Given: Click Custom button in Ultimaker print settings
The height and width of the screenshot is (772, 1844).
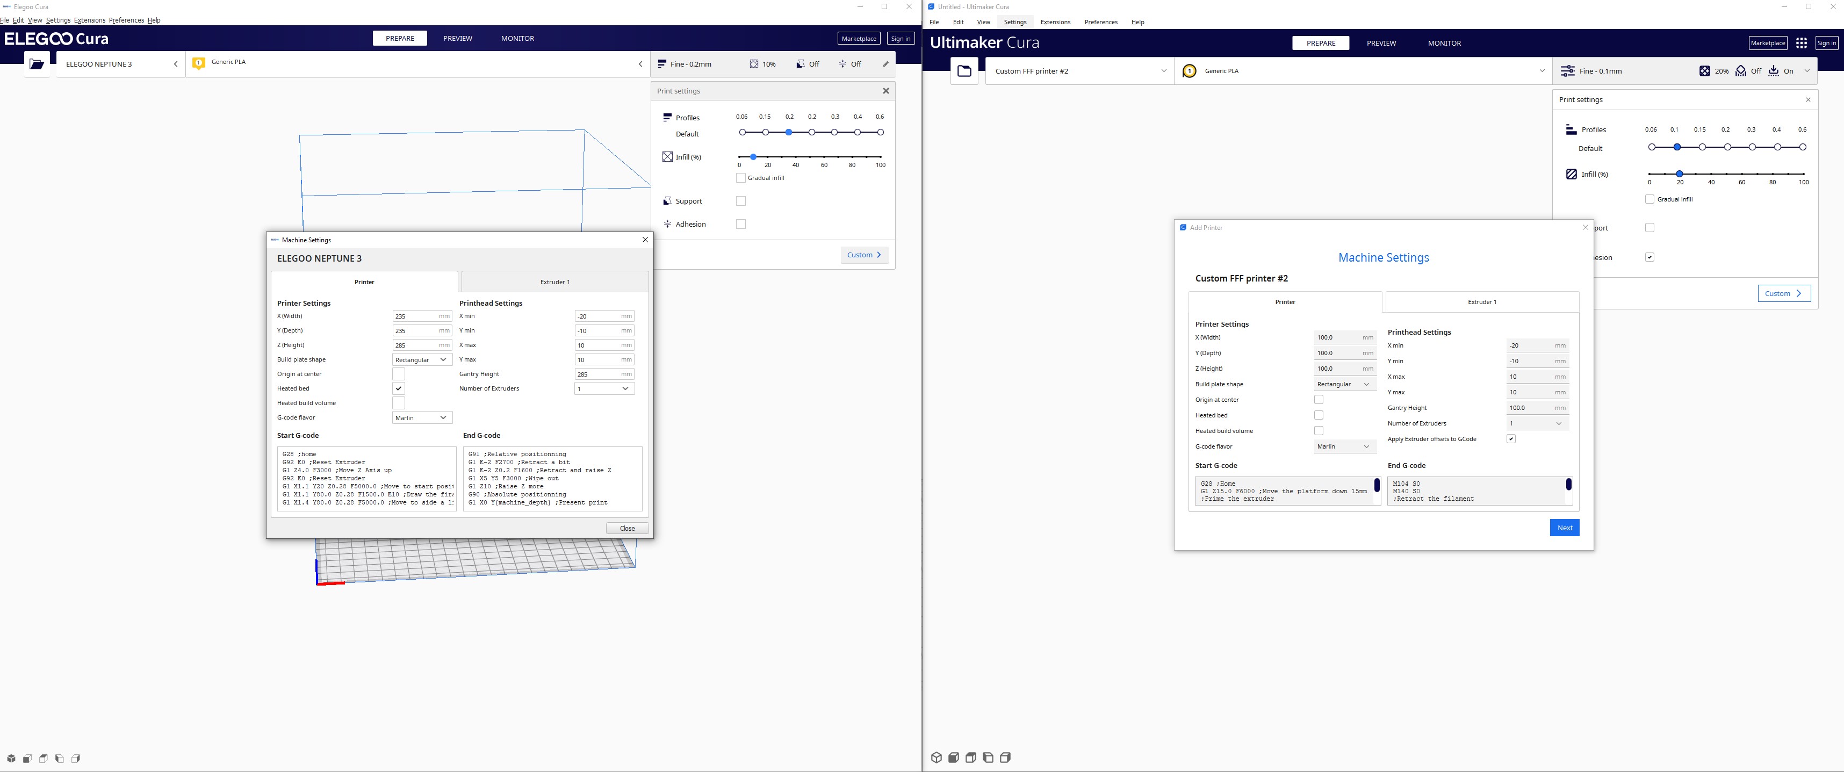Looking at the screenshot, I should [x=1784, y=293].
